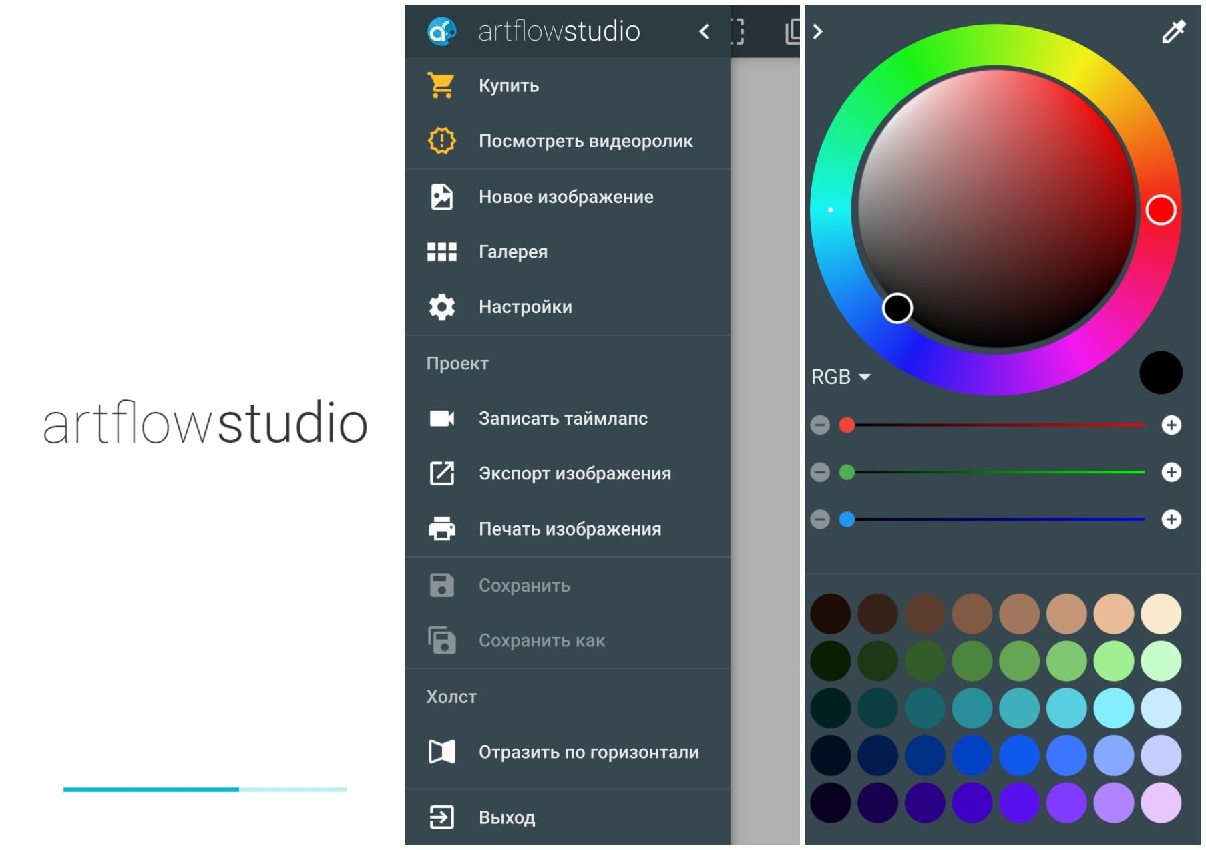The height and width of the screenshot is (850, 1206).
Task: Collapse the side menu with back chevron
Action: coord(704,31)
